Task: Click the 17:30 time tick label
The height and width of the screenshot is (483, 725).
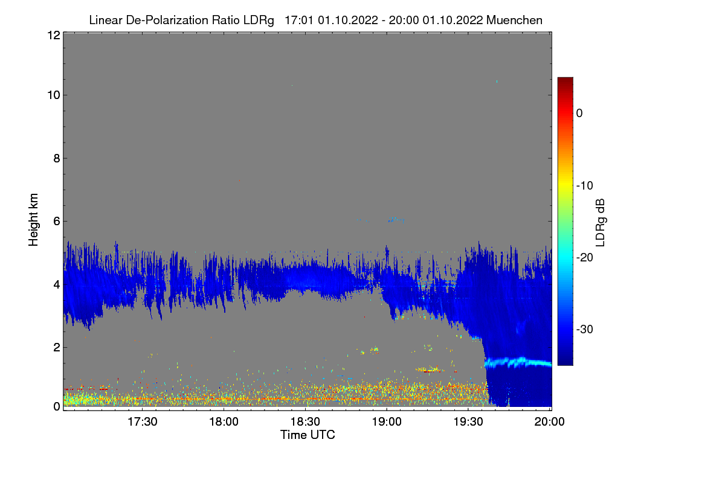Action: tap(143, 421)
